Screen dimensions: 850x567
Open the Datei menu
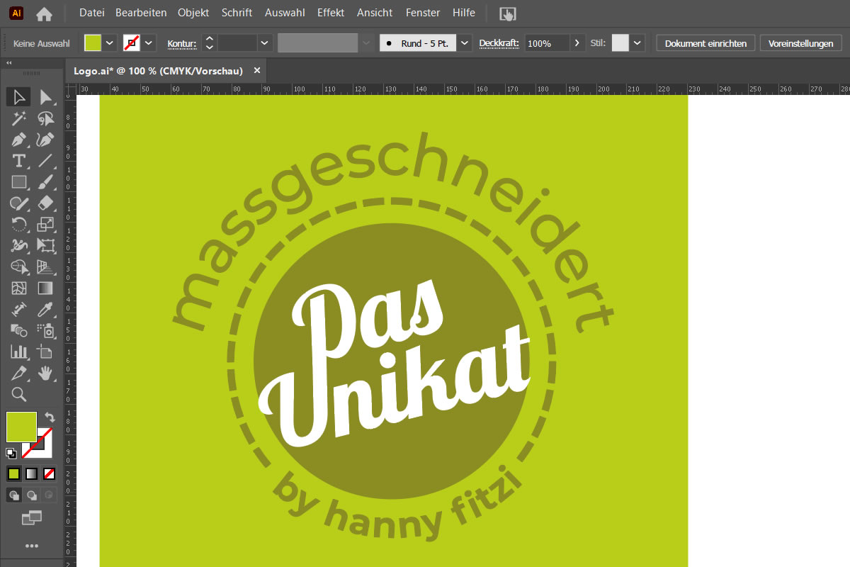(91, 13)
